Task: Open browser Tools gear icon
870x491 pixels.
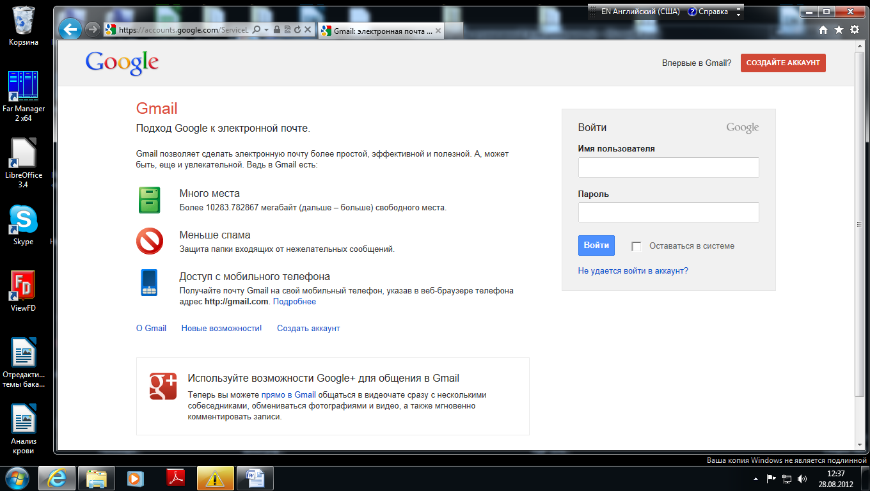Action: tap(854, 29)
